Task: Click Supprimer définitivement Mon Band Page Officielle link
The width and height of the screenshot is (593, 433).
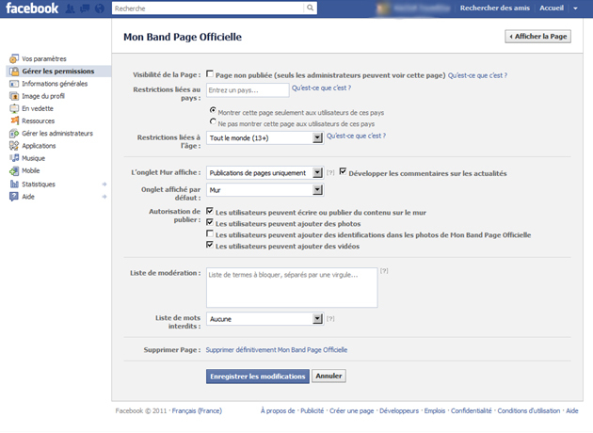Action: click(x=277, y=350)
